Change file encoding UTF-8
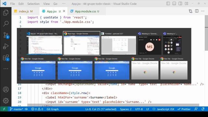 (x=139, y=109)
